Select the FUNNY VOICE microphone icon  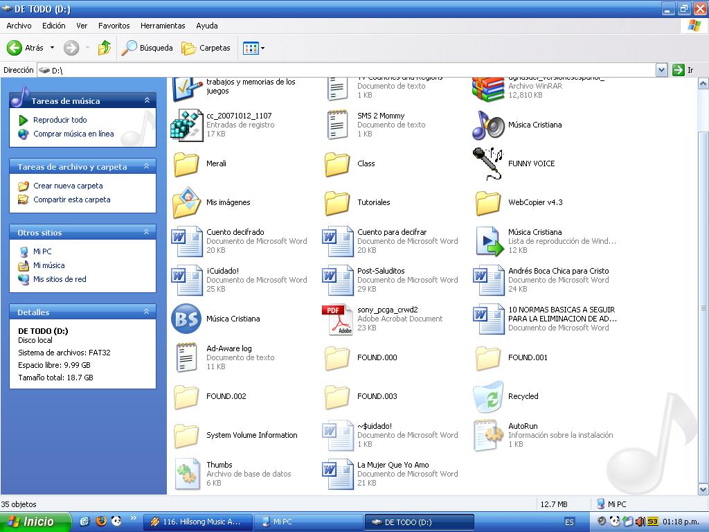pyautogui.click(x=488, y=163)
